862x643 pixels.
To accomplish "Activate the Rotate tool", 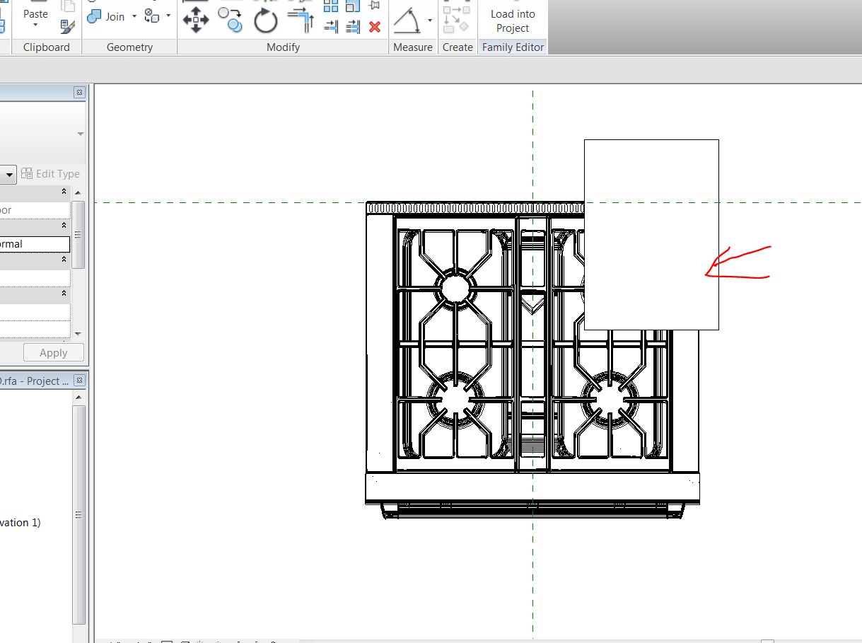I will coord(266,21).
